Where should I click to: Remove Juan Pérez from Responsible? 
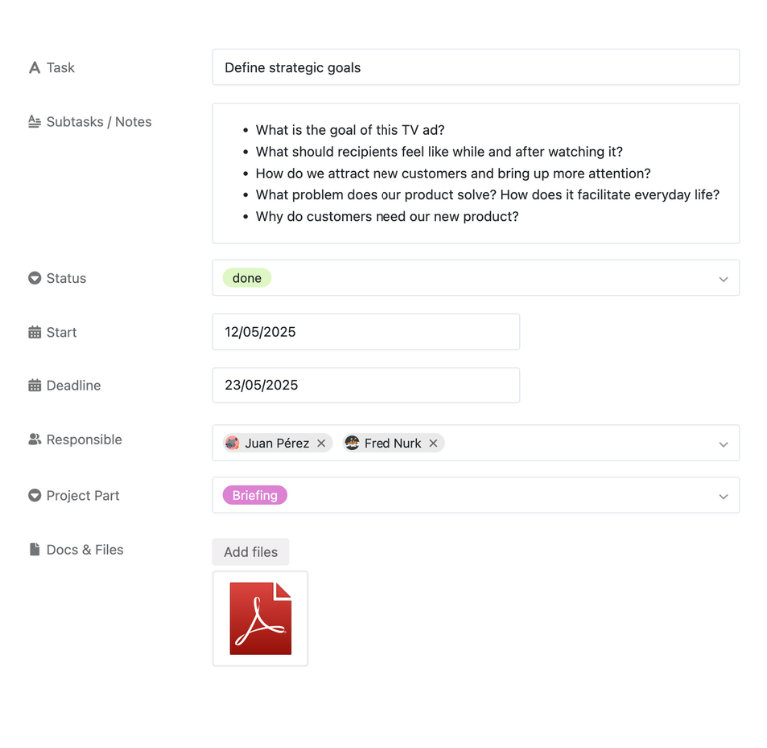click(321, 443)
